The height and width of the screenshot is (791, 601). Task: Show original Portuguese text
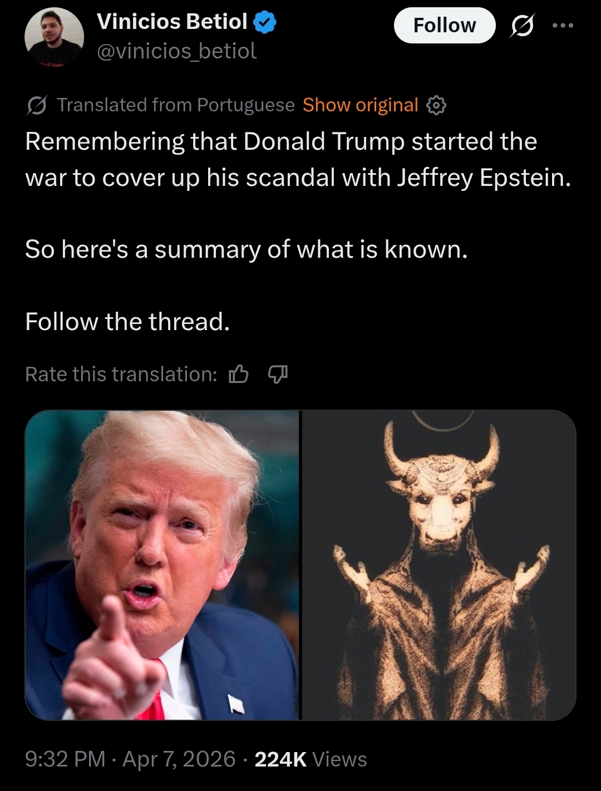[360, 105]
